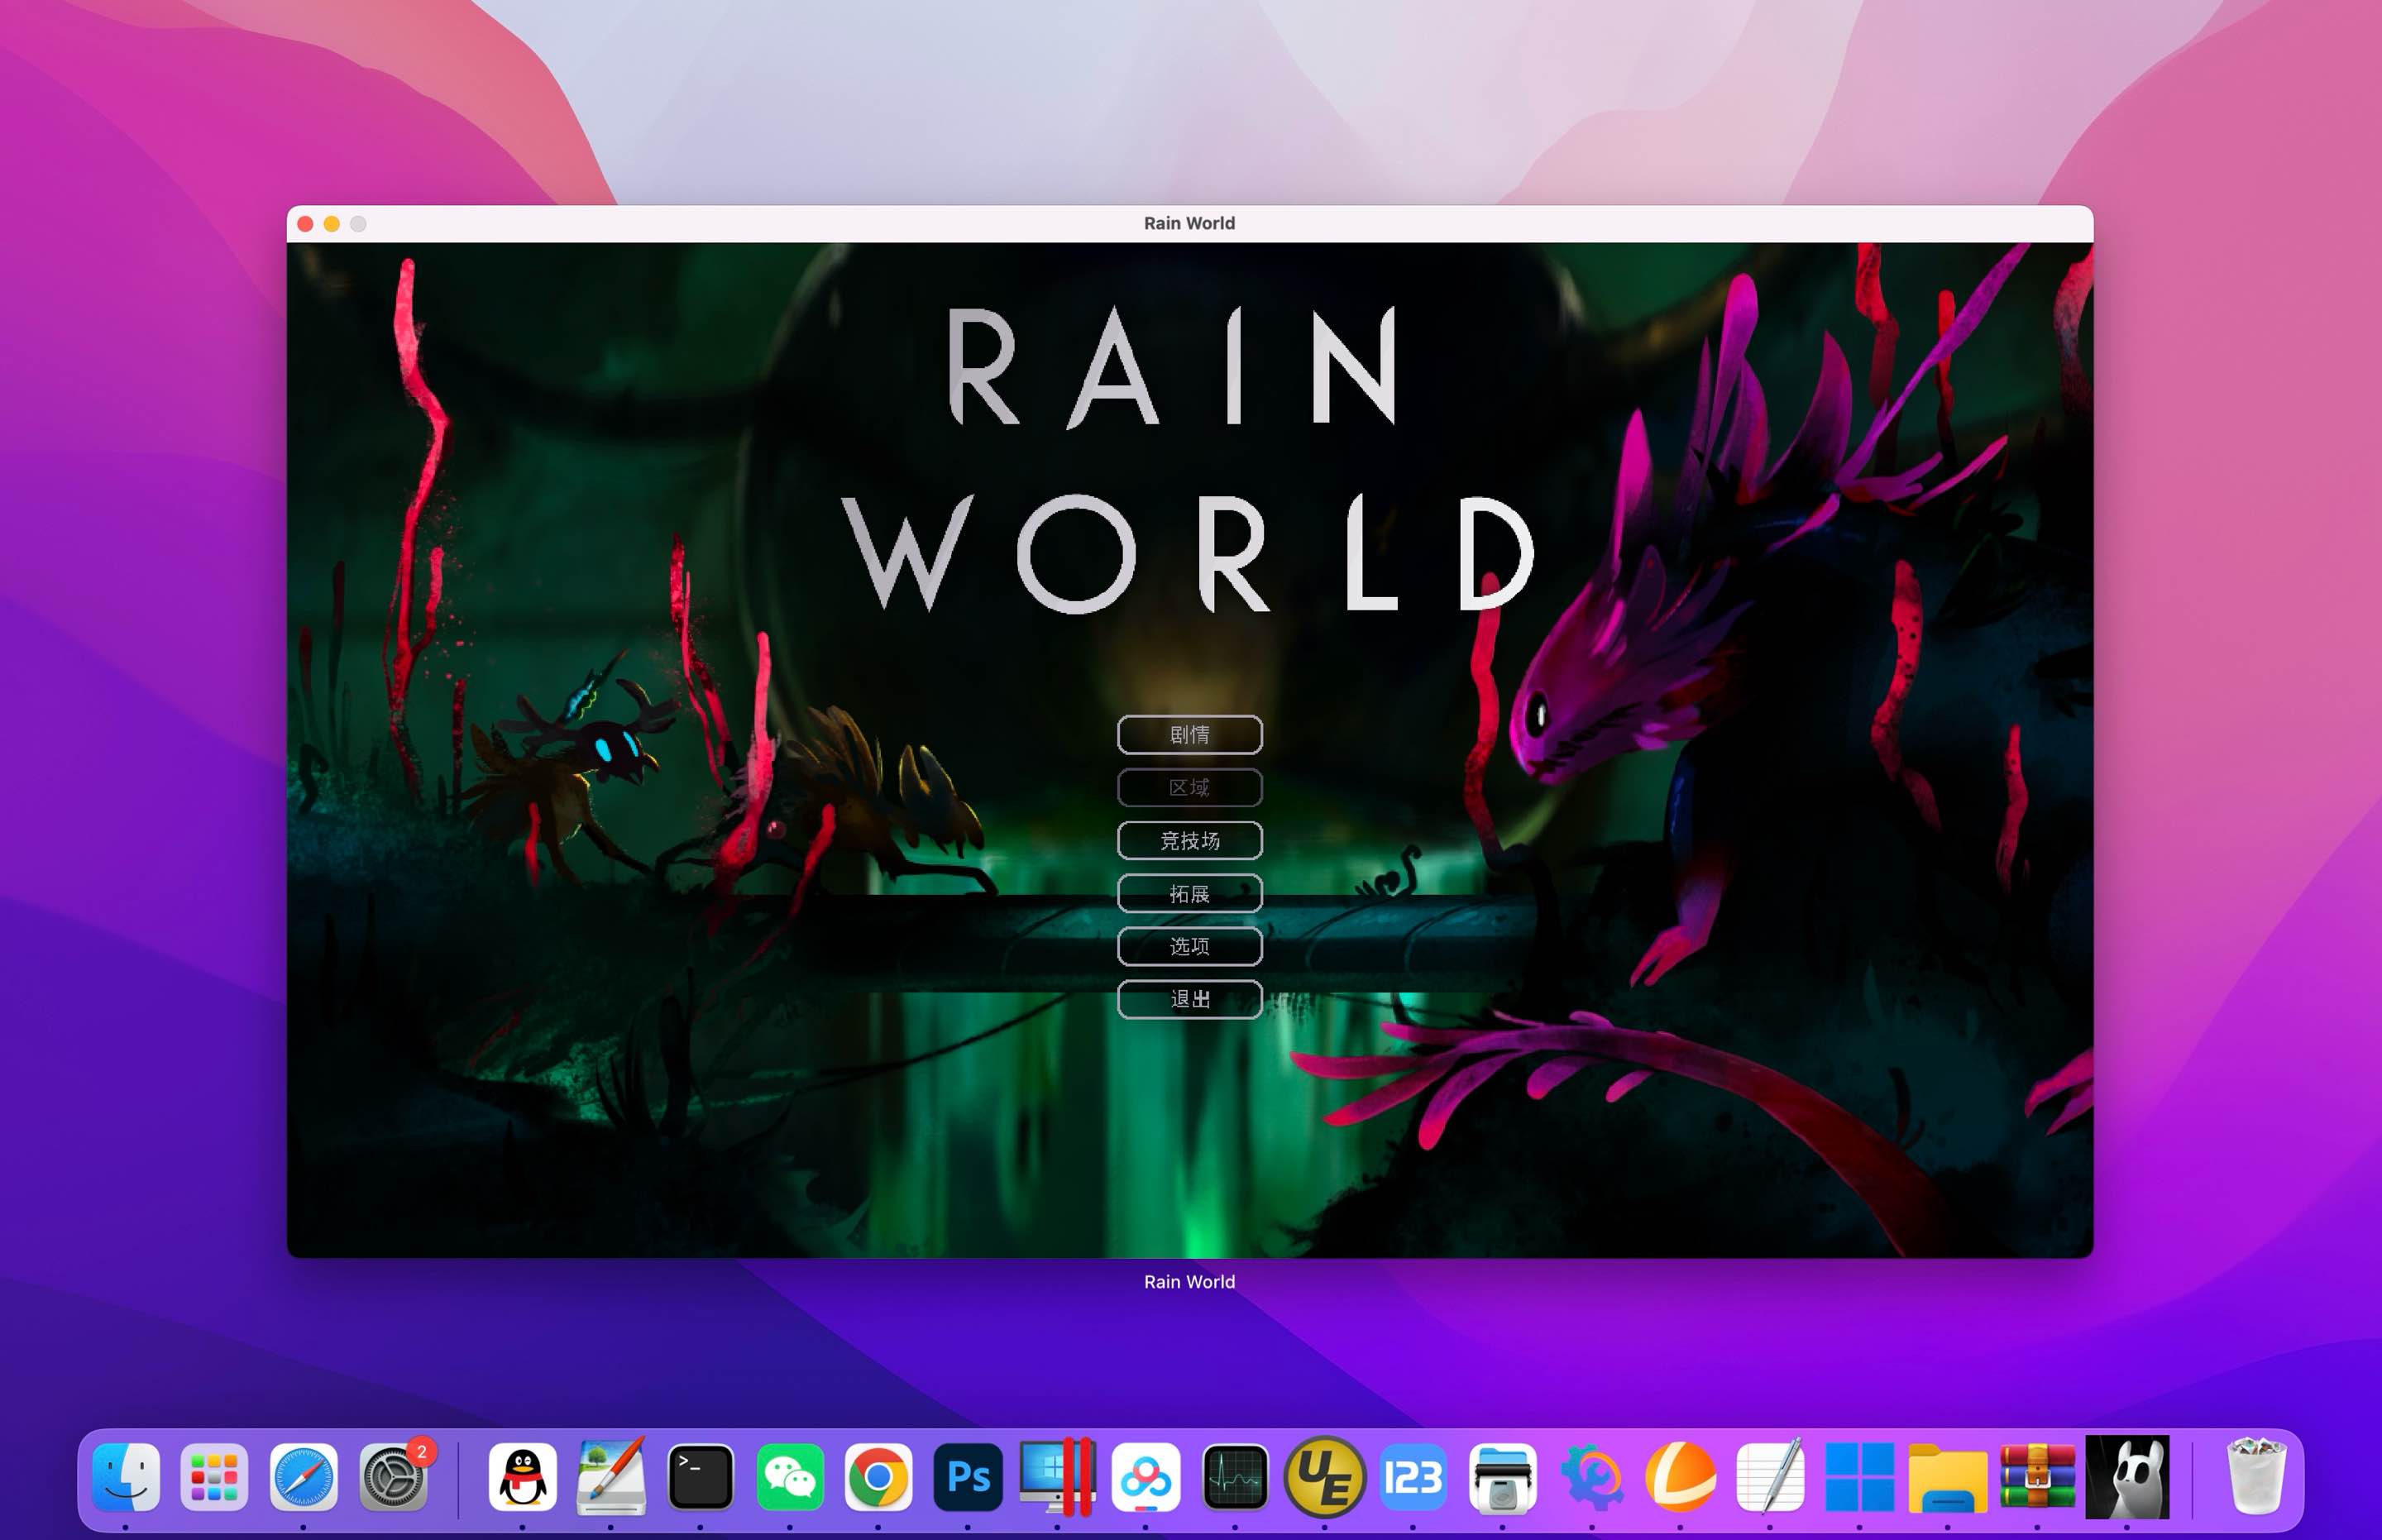Viewport: 2382px width, 1540px height.
Task: Launch TextEdit from the dock
Action: click(1770, 1477)
